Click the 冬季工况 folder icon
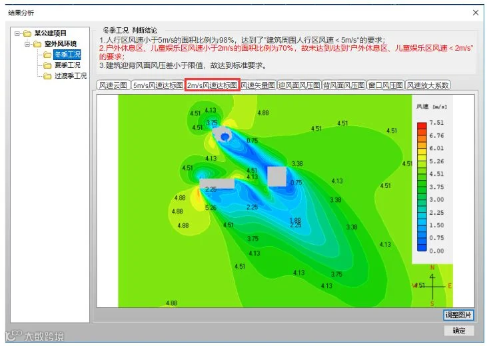This screenshot has height=346, width=487. click(x=47, y=55)
